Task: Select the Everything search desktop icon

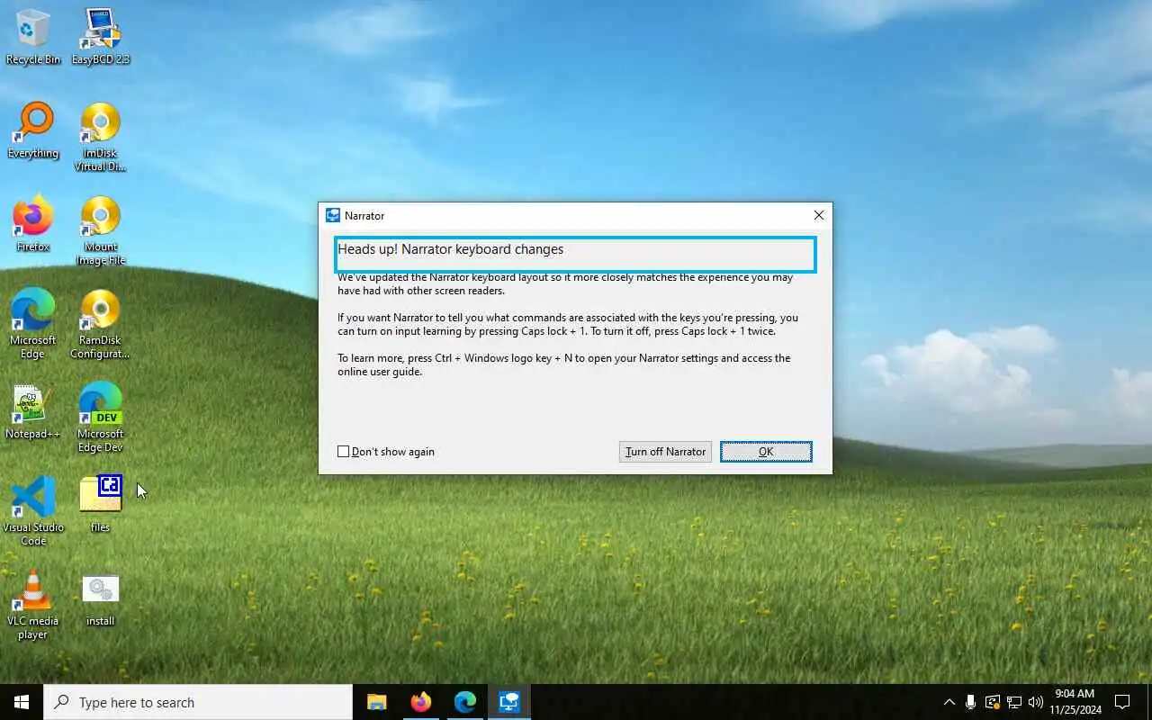Action: point(33,130)
